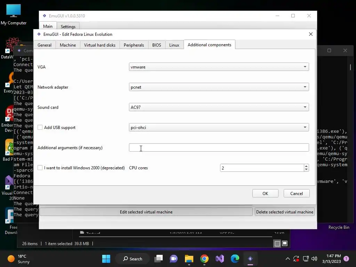356x267 pixels.
Task: Close the Edit Fedora Linux Evolution dialog
Action: click(x=310, y=34)
